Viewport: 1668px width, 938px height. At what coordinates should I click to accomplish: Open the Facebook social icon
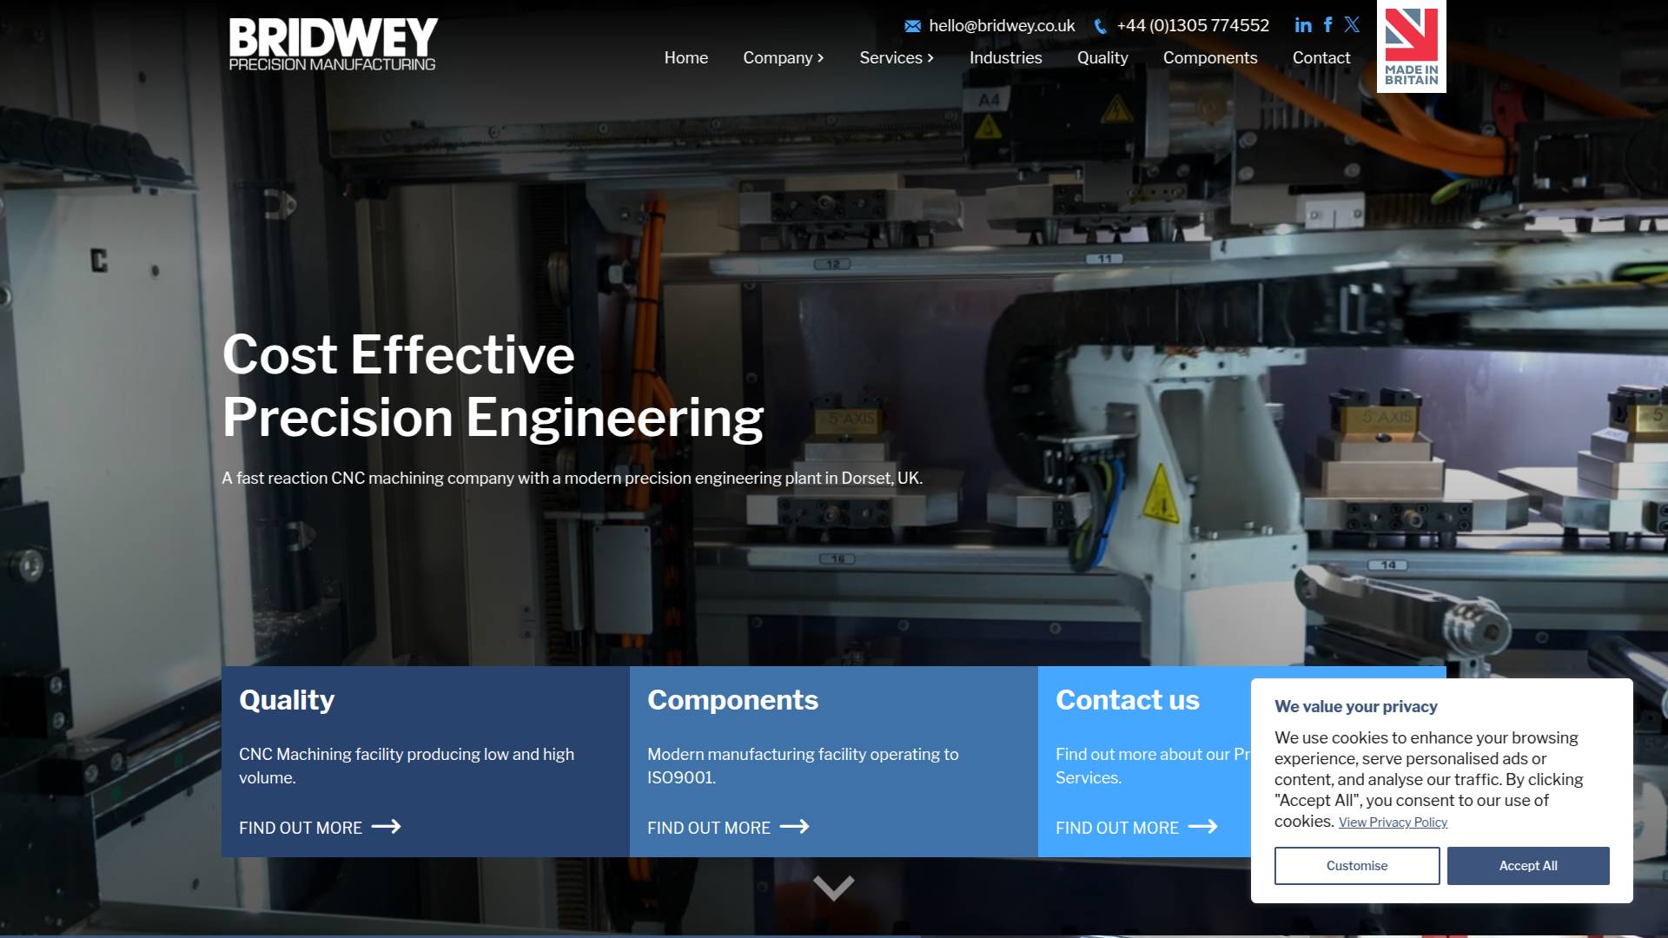1327,25
